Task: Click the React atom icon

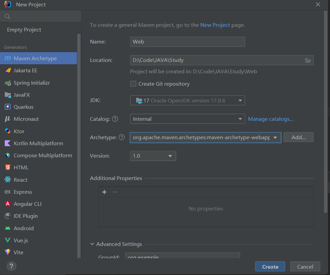Action: click(x=8, y=180)
